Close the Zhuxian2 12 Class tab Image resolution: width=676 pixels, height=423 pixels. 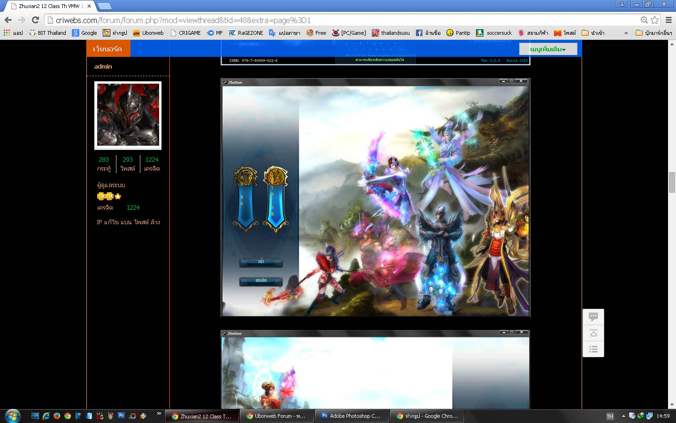coord(89,6)
